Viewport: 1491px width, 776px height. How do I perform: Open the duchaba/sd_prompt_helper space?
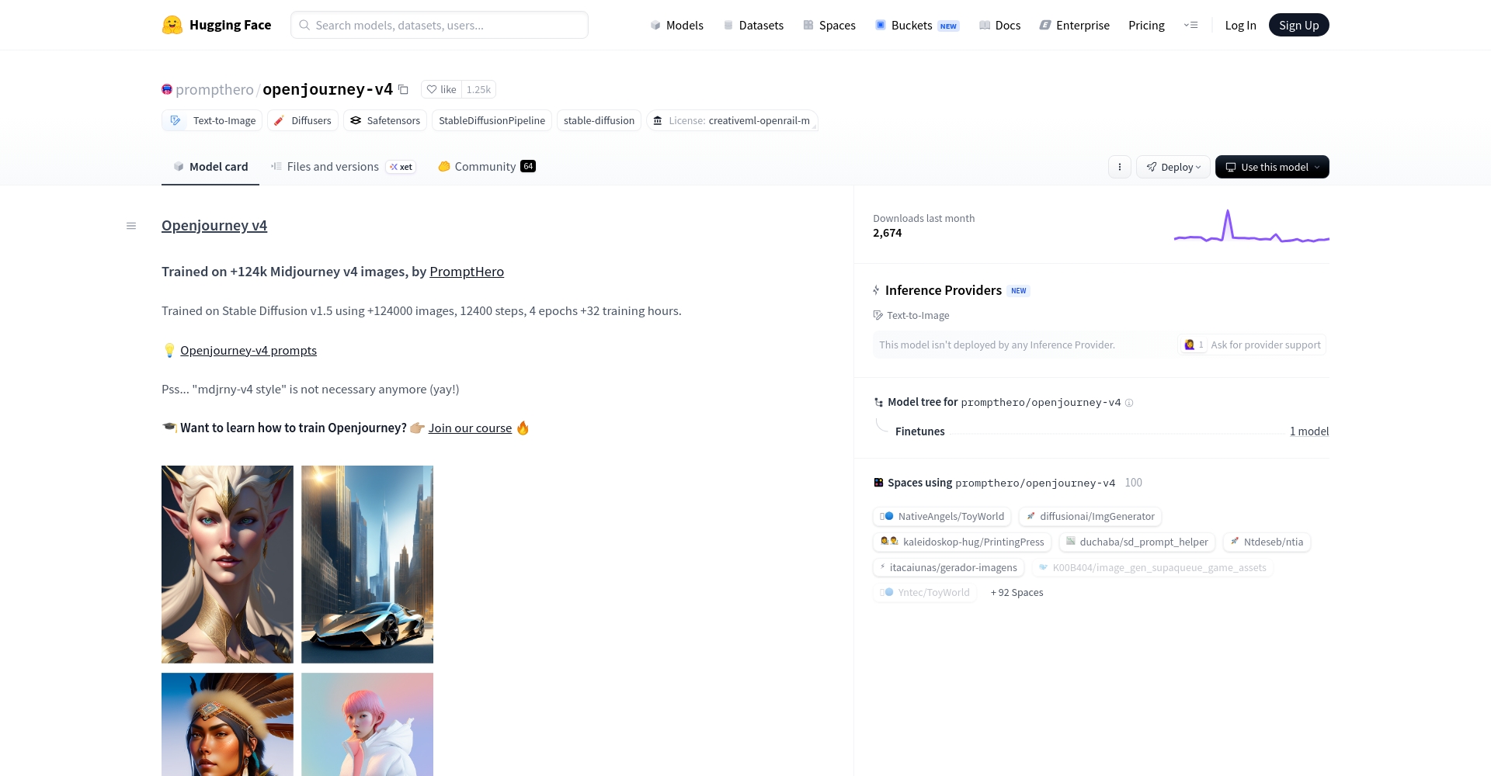pos(1137,542)
